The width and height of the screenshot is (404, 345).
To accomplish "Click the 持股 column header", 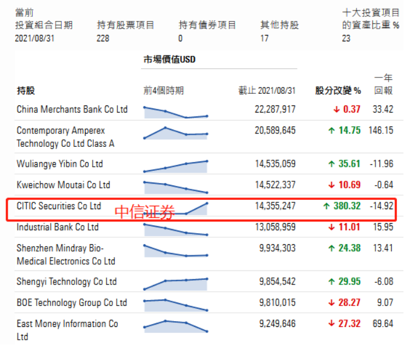I will [26, 91].
